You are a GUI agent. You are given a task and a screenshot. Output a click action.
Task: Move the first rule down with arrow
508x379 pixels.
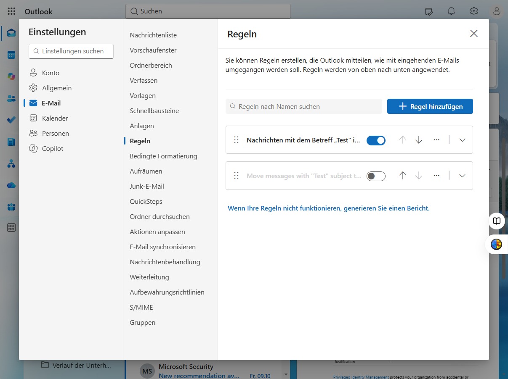[419, 140]
